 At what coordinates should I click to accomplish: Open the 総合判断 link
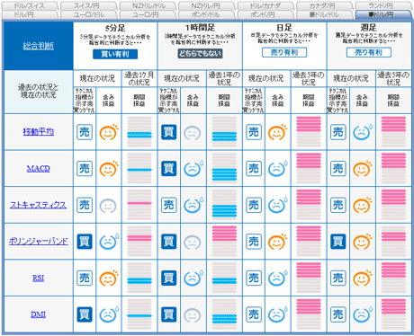point(39,46)
